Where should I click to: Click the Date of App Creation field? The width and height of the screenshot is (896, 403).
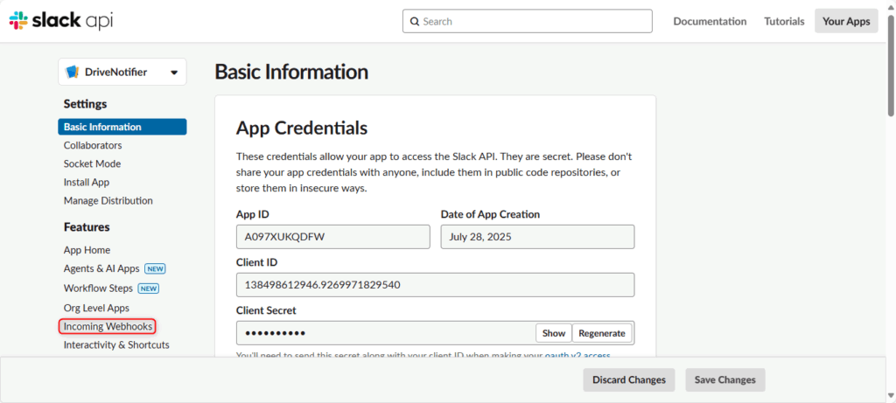click(538, 237)
